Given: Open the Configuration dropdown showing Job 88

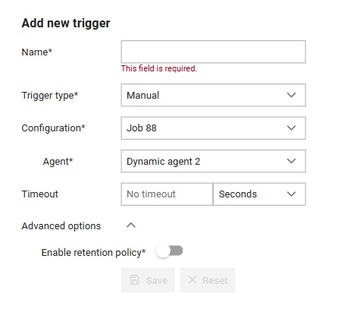Looking at the screenshot, I should pyautogui.click(x=214, y=128).
